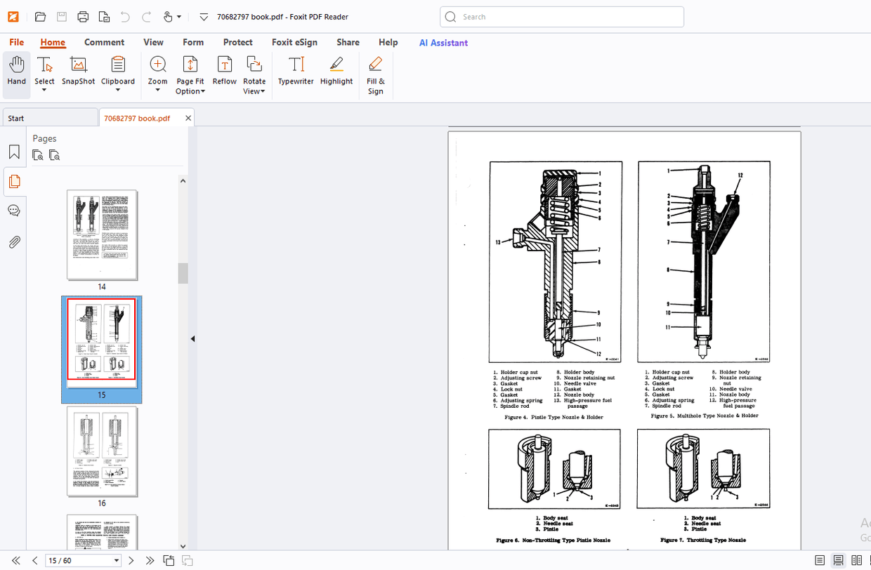The height and width of the screenshot is (570, 871).
Task: Collapse the navigation panel with the arrow
Action: click(192, 339)
